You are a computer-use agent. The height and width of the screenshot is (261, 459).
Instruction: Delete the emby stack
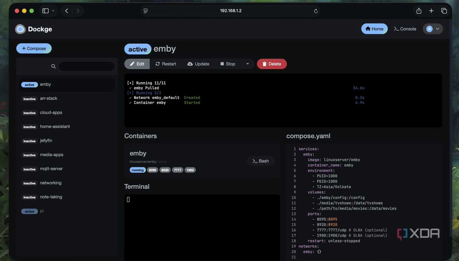point(272,64)
